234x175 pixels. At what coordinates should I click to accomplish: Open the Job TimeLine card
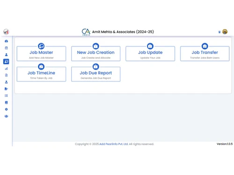(x=41, y=74)
